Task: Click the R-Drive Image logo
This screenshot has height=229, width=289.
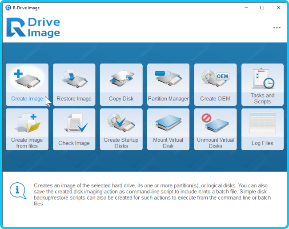Action: point(33,28)
